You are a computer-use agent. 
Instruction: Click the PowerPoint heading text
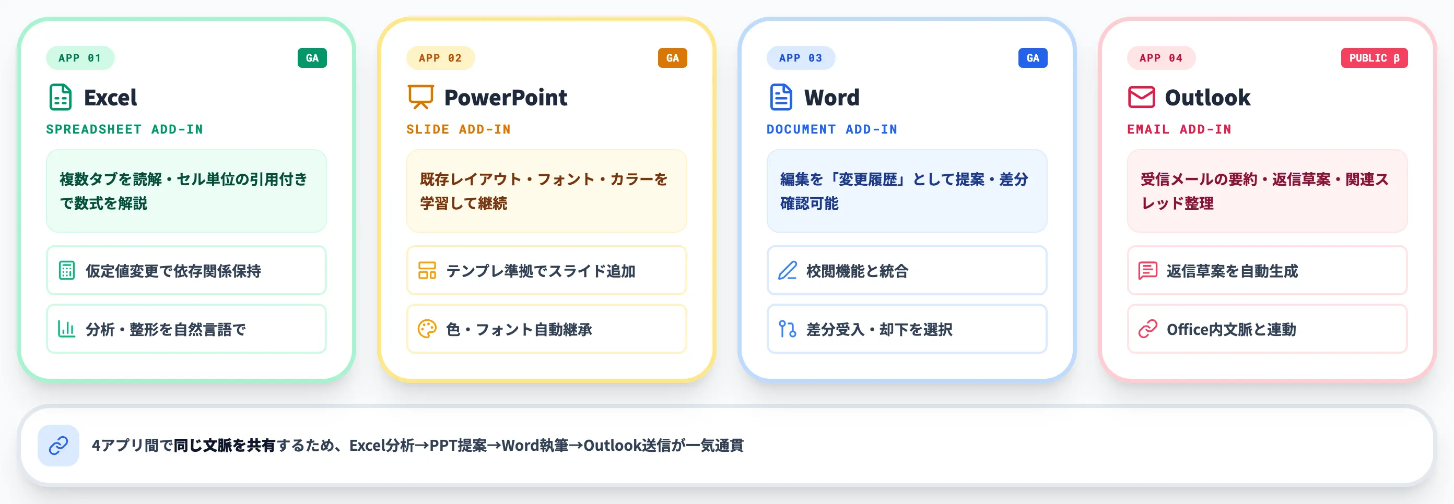click(x=505, y=98)
